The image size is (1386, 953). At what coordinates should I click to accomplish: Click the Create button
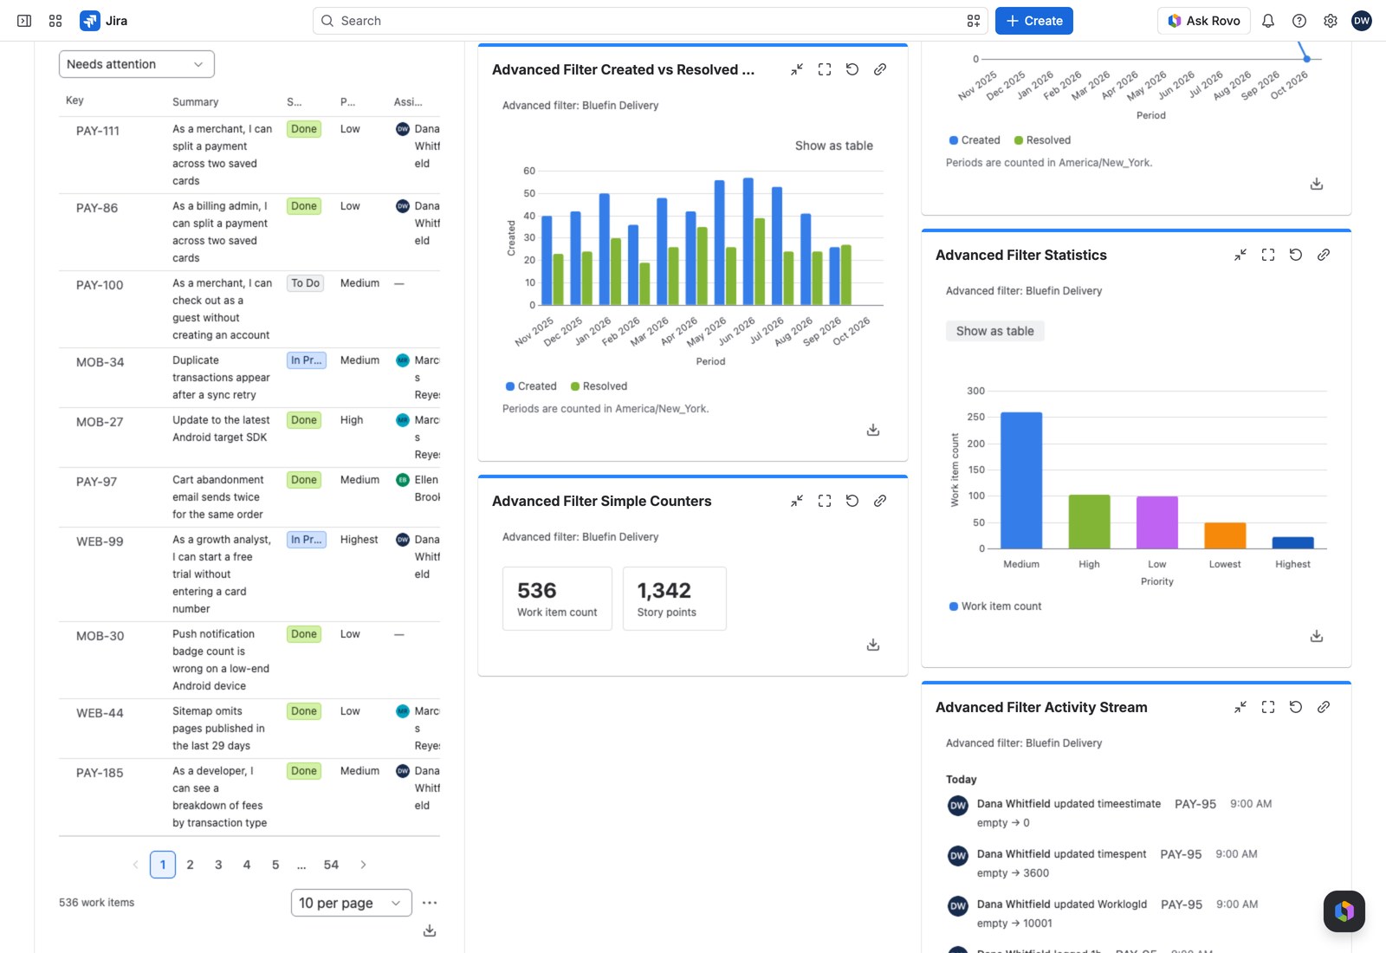point(1034,21)
